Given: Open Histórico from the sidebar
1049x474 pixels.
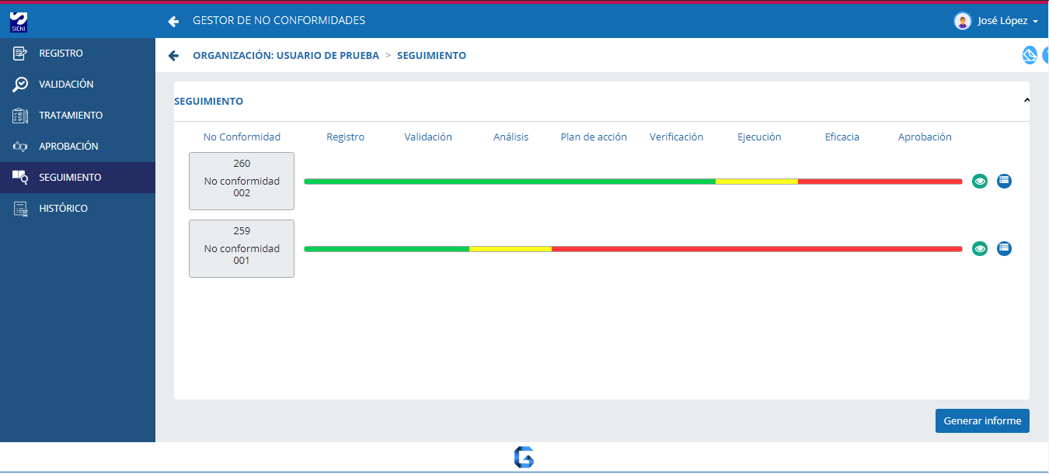Looking at the screenshot, I should pos(63,209).
